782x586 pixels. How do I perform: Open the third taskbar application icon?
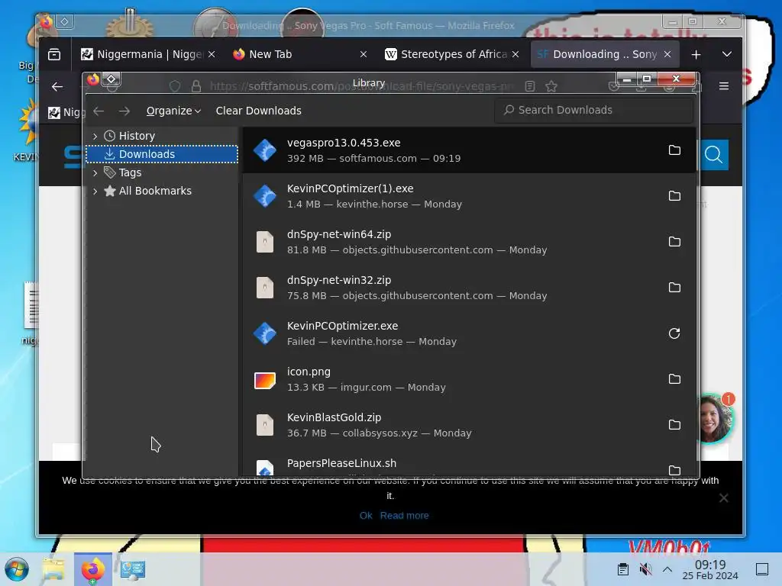point(133,569)
